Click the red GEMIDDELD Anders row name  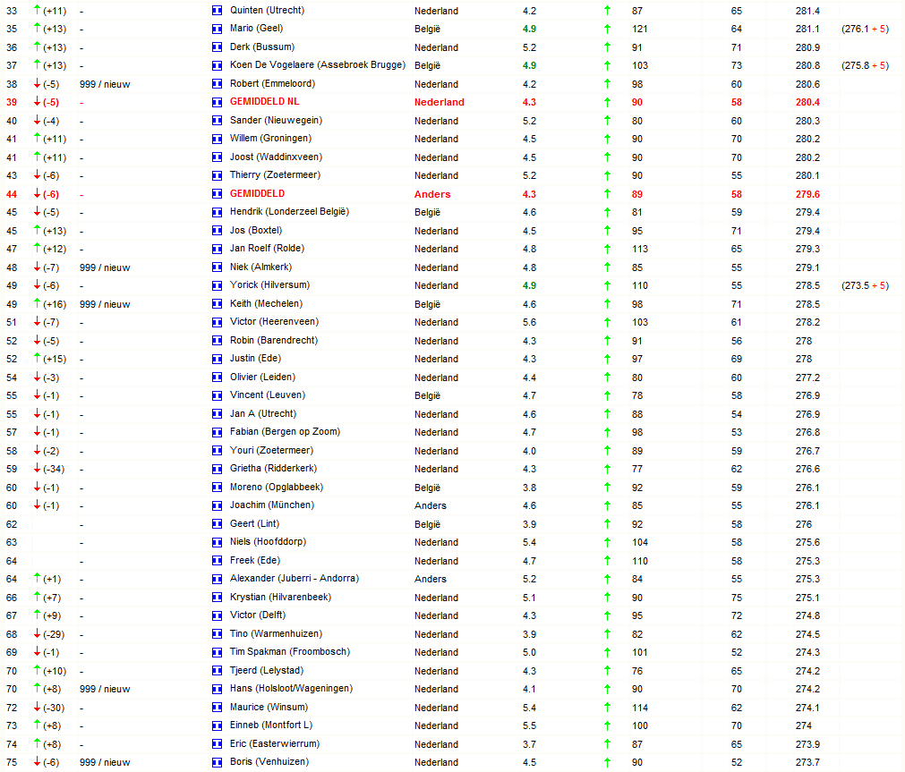click(257, 194)
